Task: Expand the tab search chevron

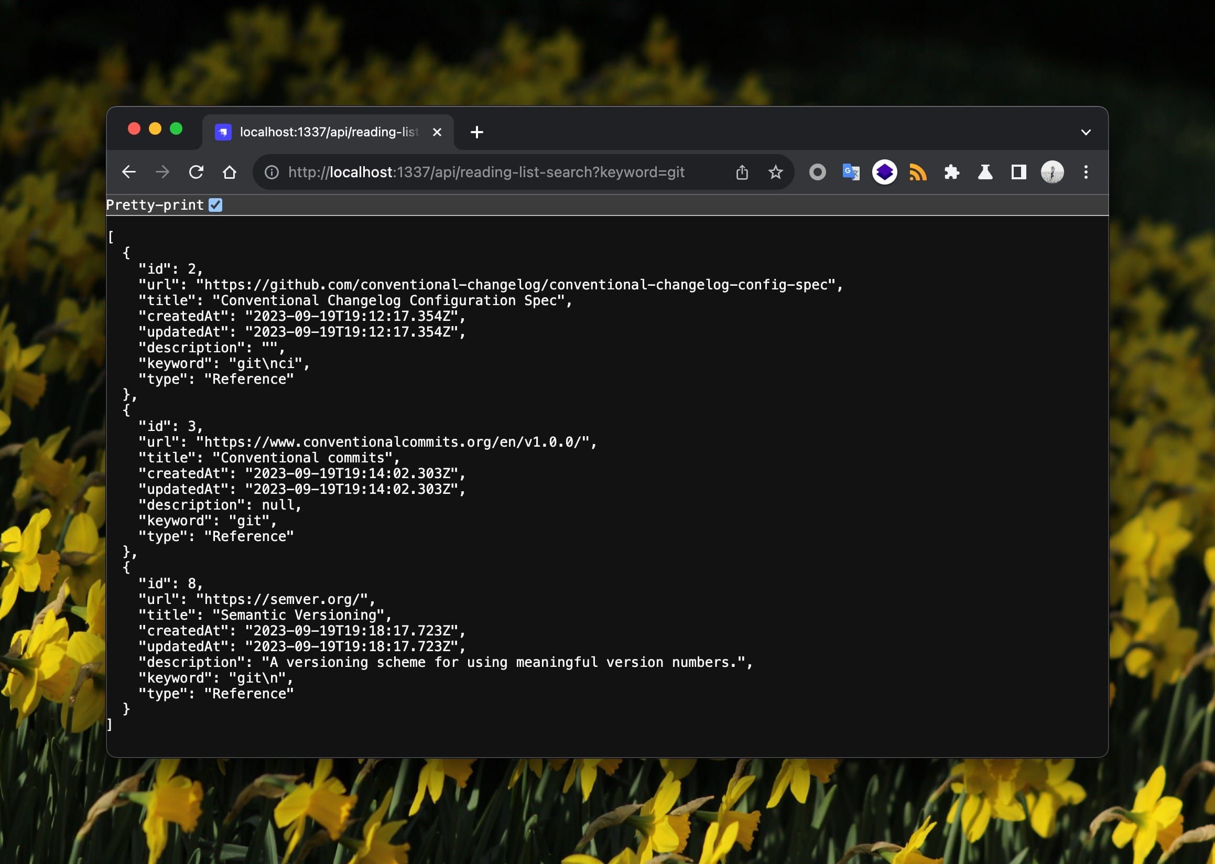Action: [x=1086, y=133]
